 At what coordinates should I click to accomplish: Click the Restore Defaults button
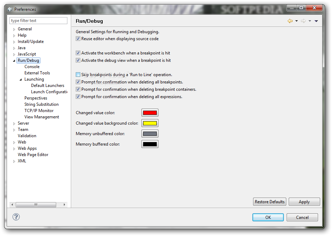270,202
